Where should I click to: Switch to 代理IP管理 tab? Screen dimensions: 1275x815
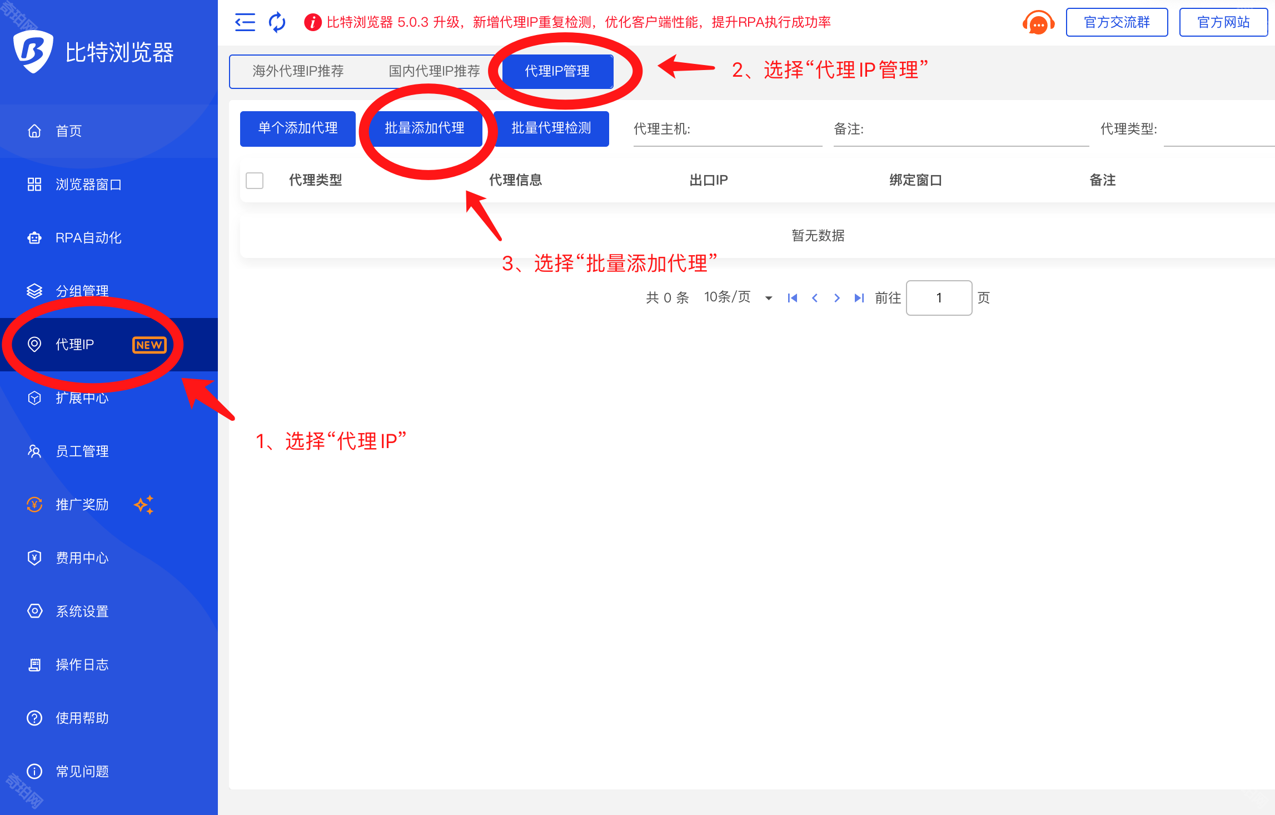point(557,71)
